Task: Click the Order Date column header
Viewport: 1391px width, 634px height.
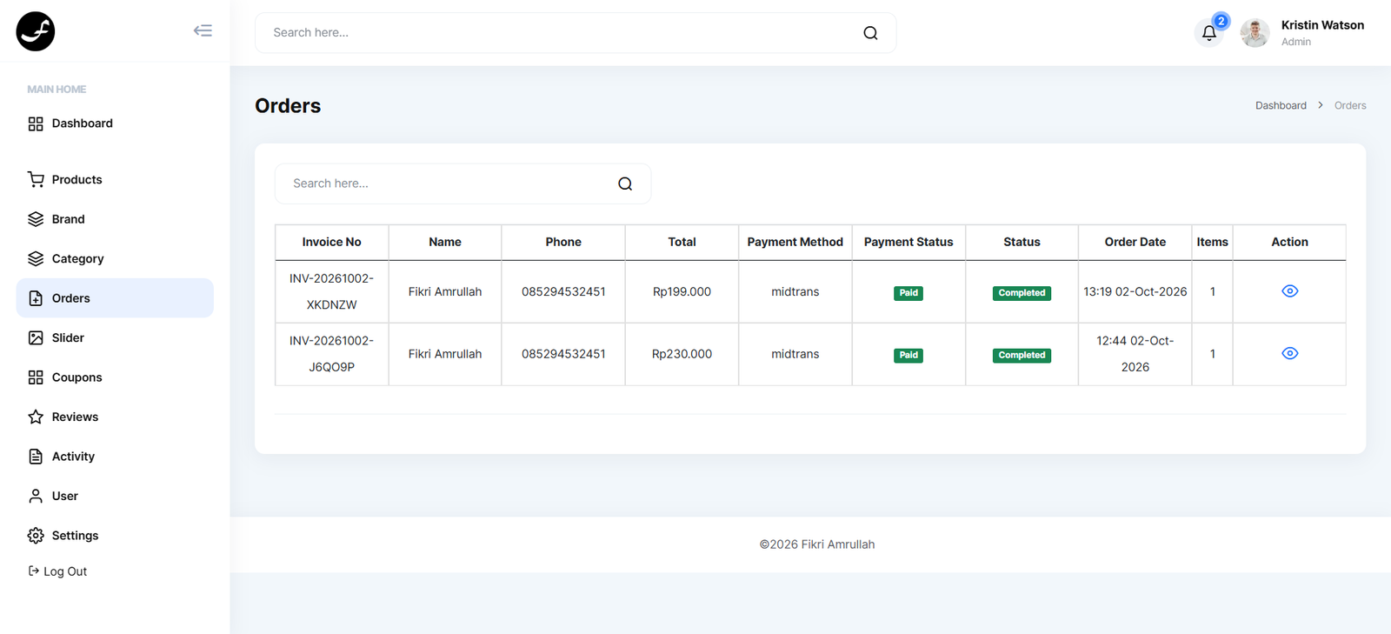Action: pyautogui.click(x=1135, y=242)
